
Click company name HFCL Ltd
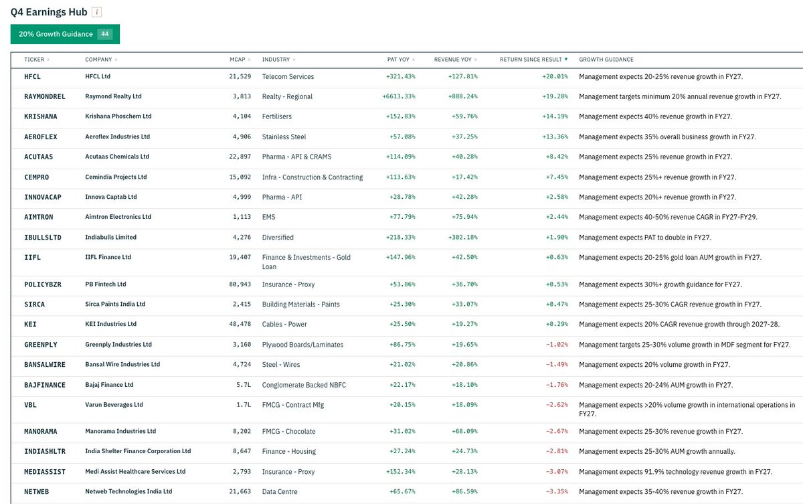tap(98, 77)
